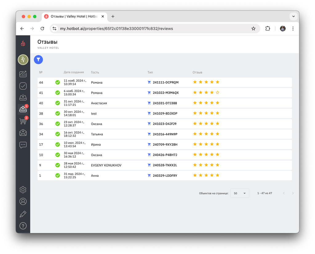
Task: Open the inbox download tray sidebar icon
Action: tap(23, 97)
